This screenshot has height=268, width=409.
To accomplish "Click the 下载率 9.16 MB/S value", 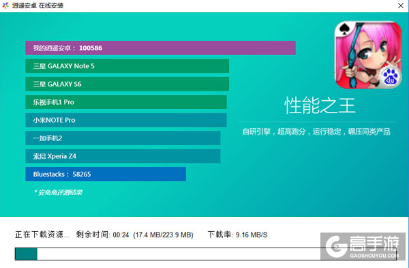I will click(252, 235).
